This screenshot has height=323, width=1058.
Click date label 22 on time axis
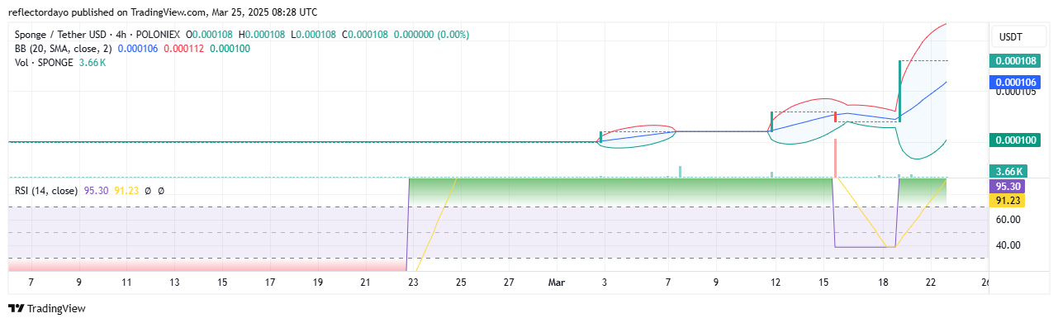point(931,283)
